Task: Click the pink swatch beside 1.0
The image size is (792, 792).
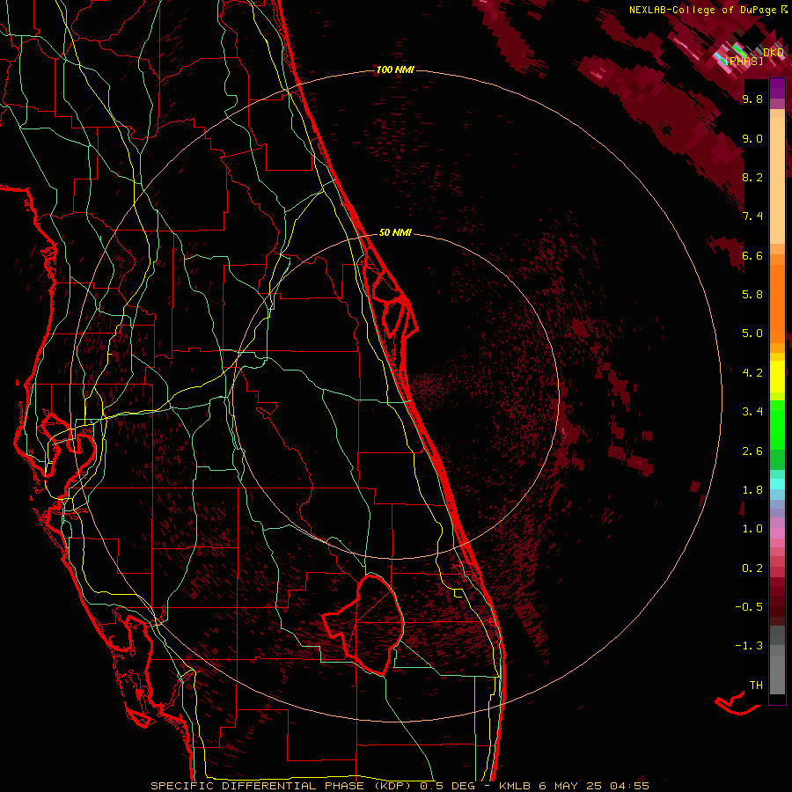Action: pos(777,533)
